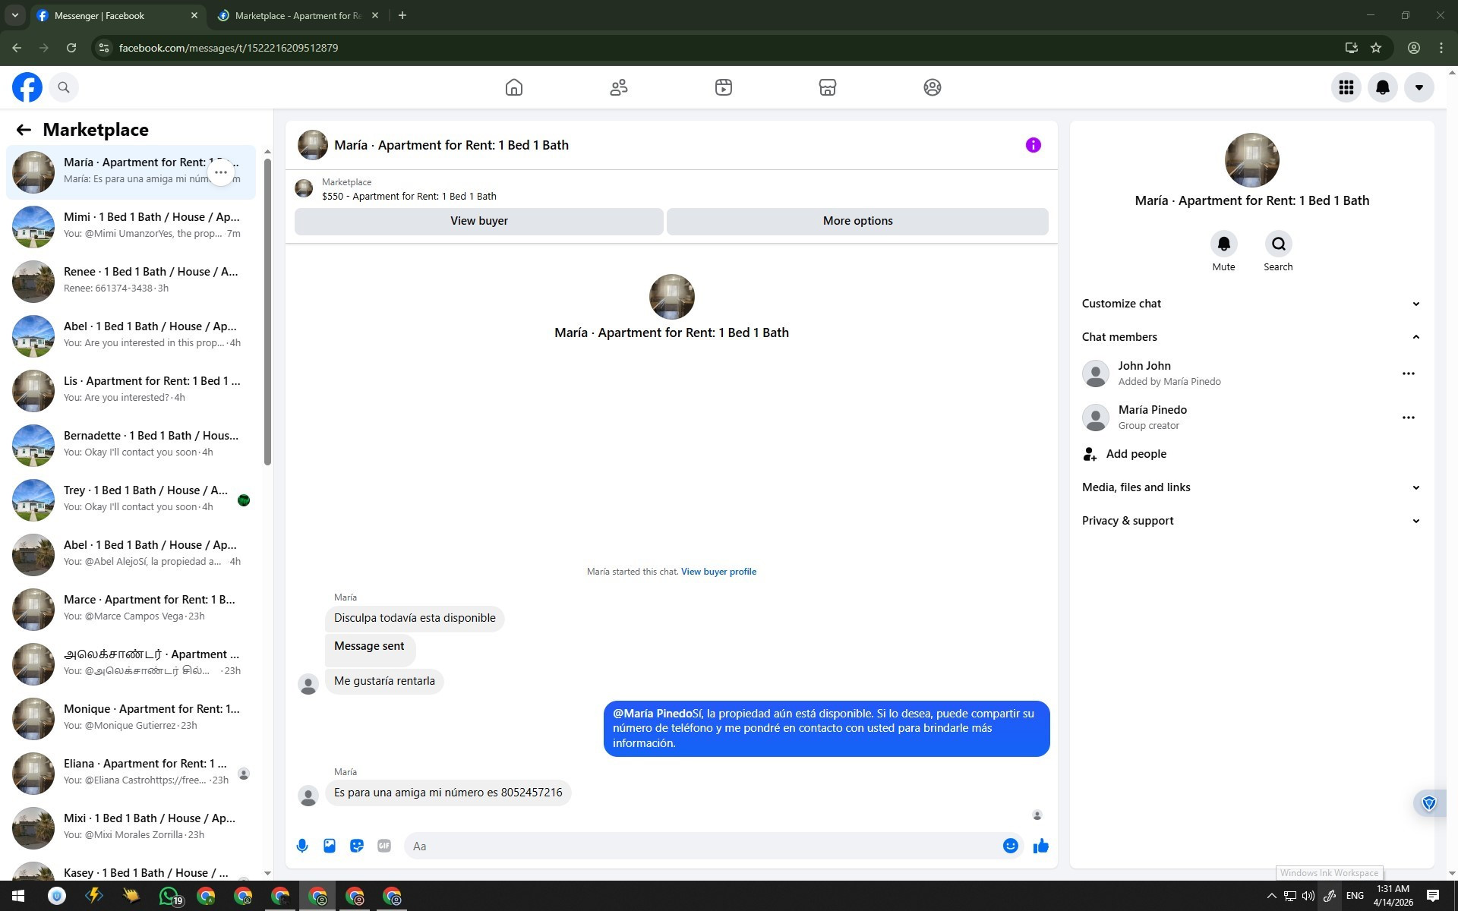Open the account dropdown arrow menu
1458x911 pixels.
(x=1419, y=87)
